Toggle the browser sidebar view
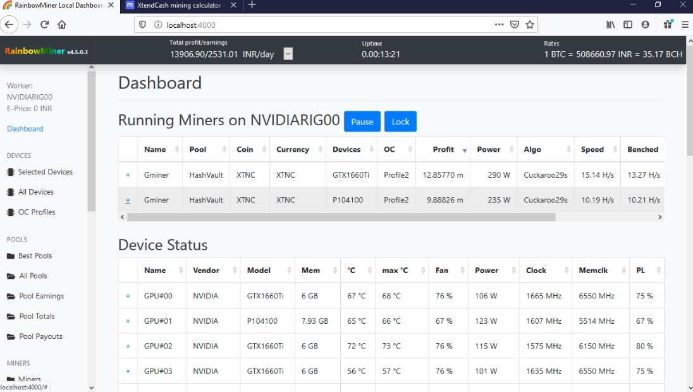Image resolution: width=693 pixels, height=392 pixels. [628, 25]
